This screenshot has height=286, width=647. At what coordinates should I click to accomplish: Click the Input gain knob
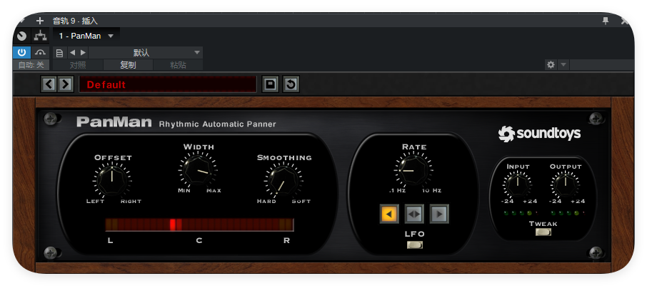point(518,184)
